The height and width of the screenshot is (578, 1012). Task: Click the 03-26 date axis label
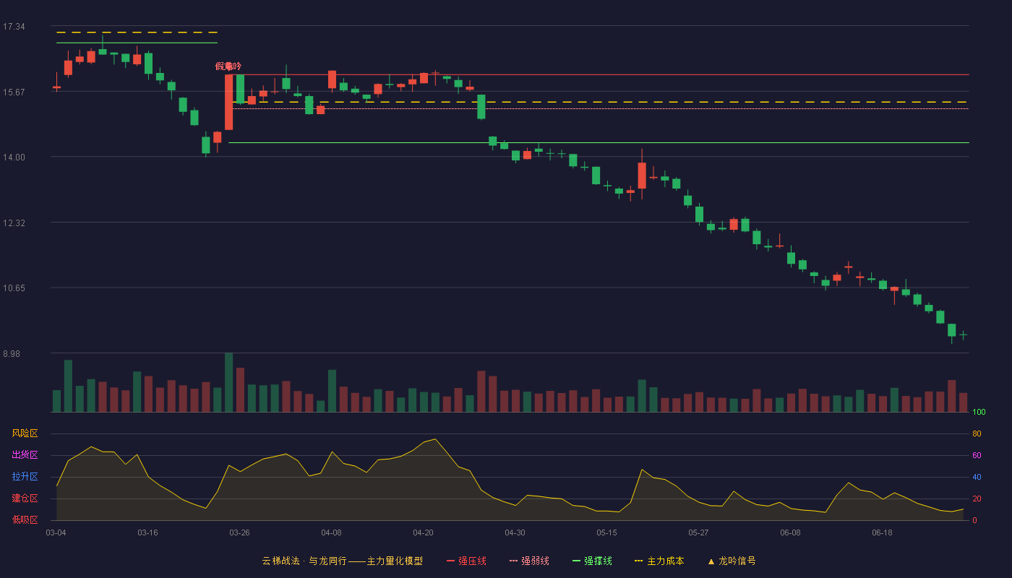coord(239,532)
